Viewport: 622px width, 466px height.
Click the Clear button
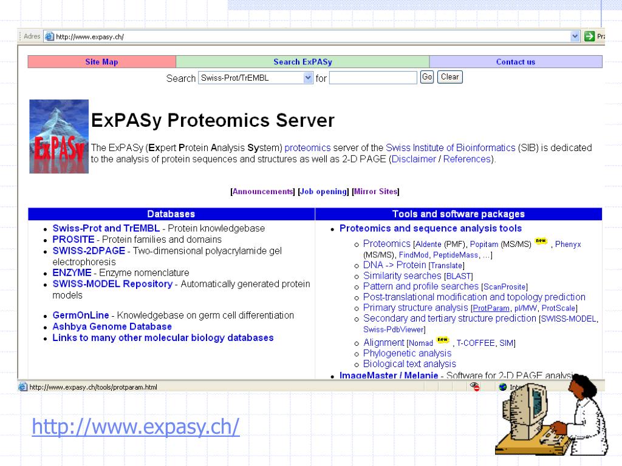point(450,77)
